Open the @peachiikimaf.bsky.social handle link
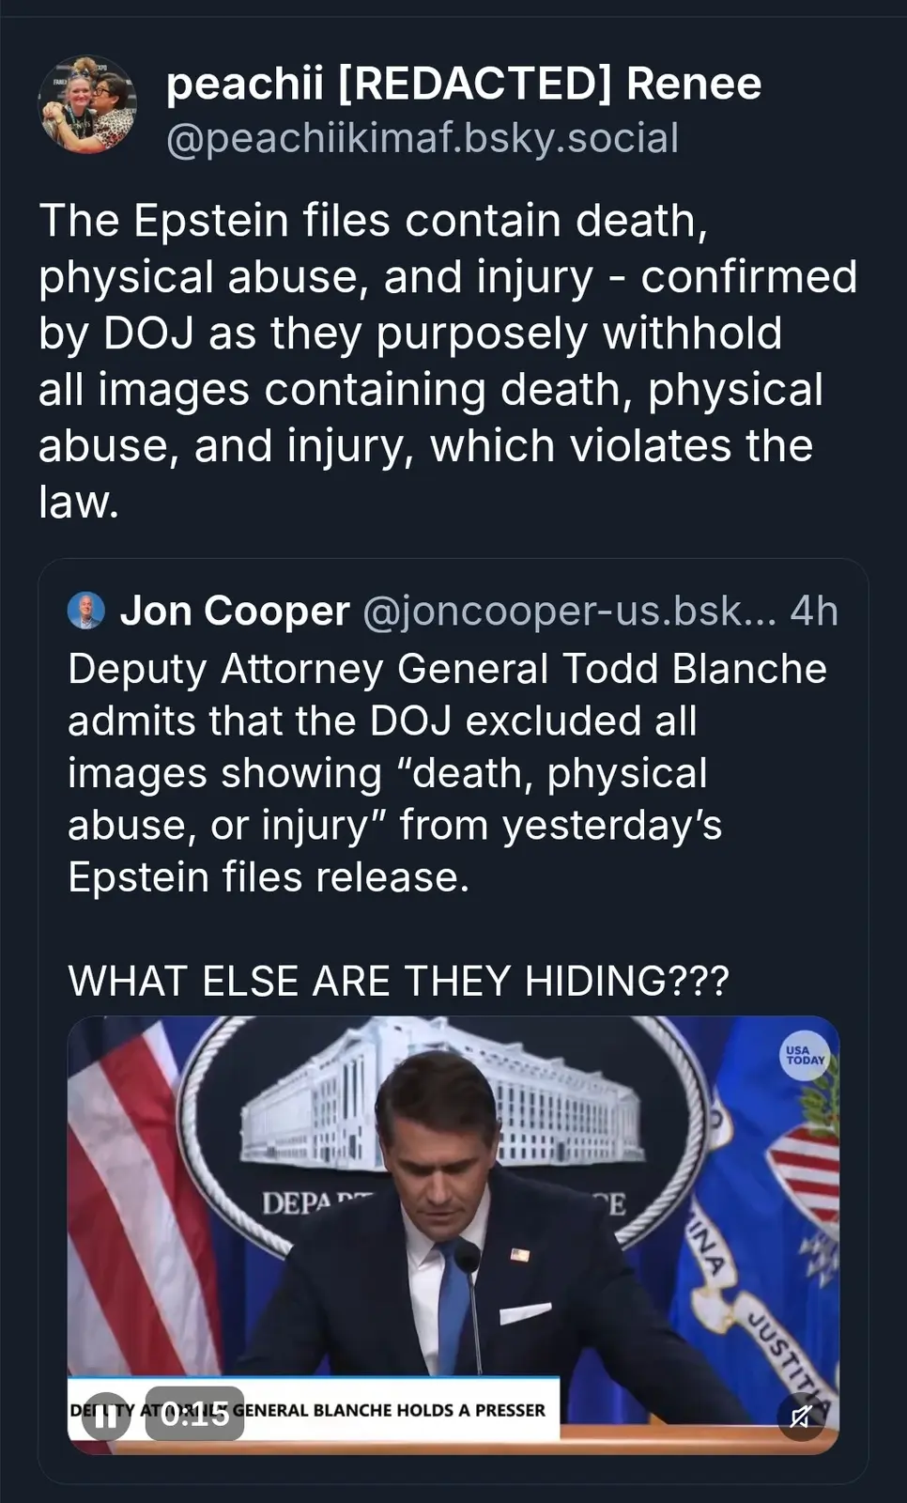907x1503 pixels. click(x=422, y=139)
